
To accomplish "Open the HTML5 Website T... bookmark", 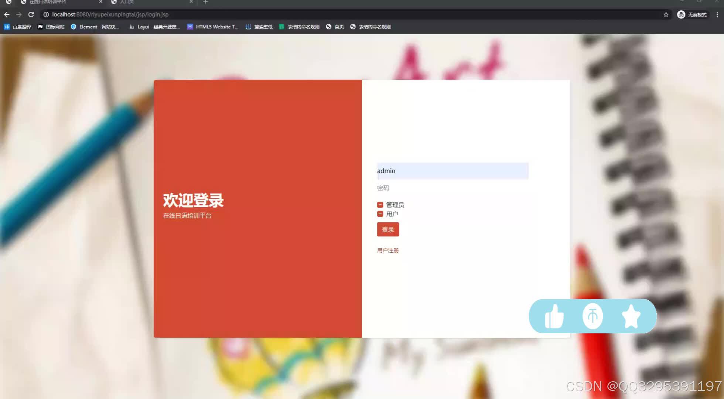I will 213,27.
